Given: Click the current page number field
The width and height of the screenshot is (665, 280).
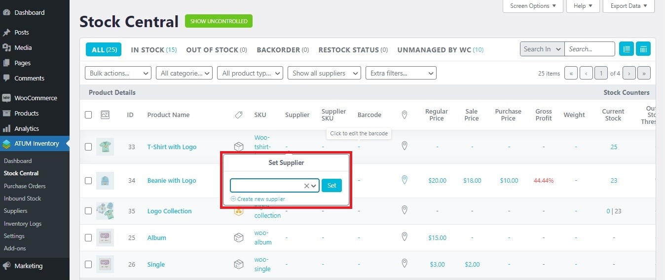Looking at the screenshot, I should point(601,73).
